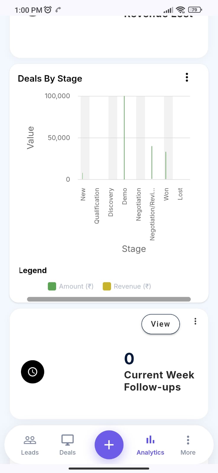Image resolution: width=218 pixels, height=473 pixels.
Task: Open the follow-ups card three-dot menu
Action: [x=195, y=321]
